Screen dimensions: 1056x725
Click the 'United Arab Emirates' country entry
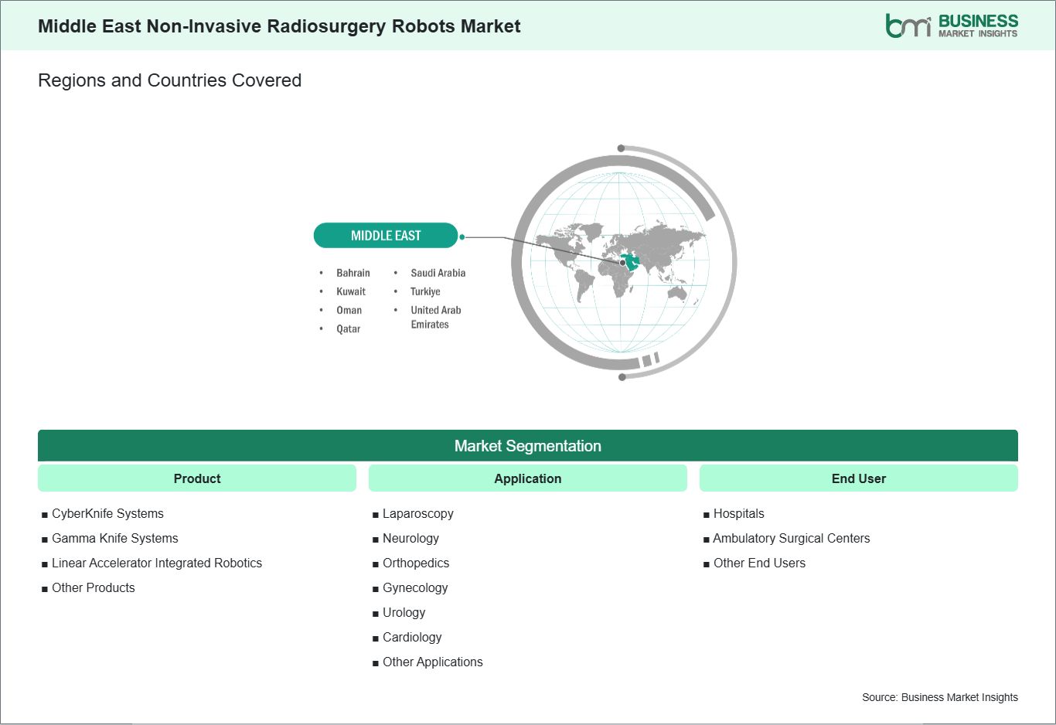tap(436, 317)
